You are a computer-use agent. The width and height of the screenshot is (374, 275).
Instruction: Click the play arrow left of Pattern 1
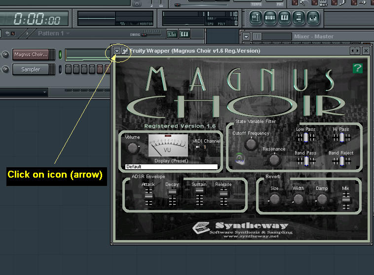pyautogui.click(x=27, y=33)
